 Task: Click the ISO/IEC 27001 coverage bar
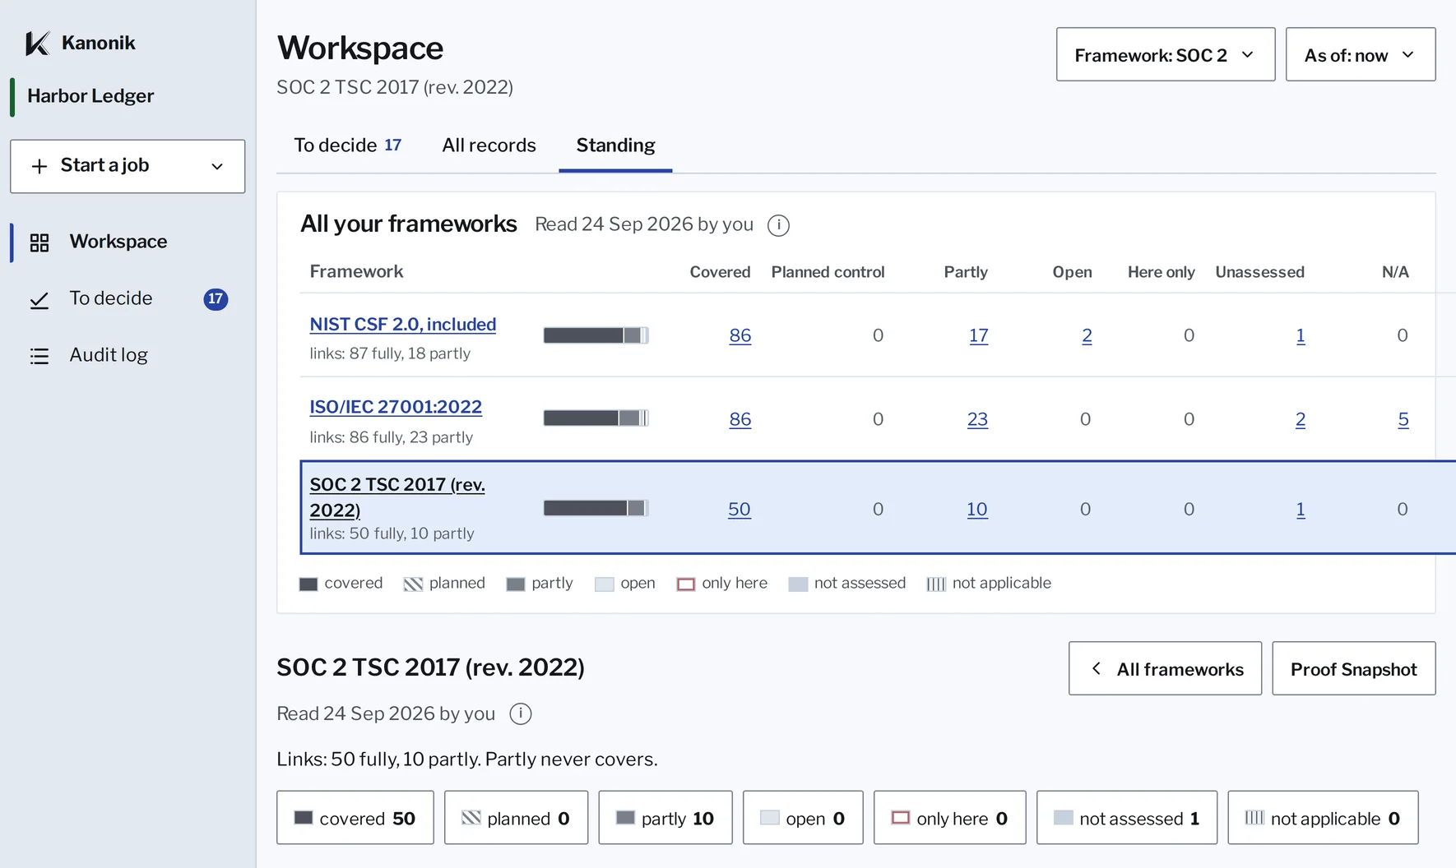(596, 418)
